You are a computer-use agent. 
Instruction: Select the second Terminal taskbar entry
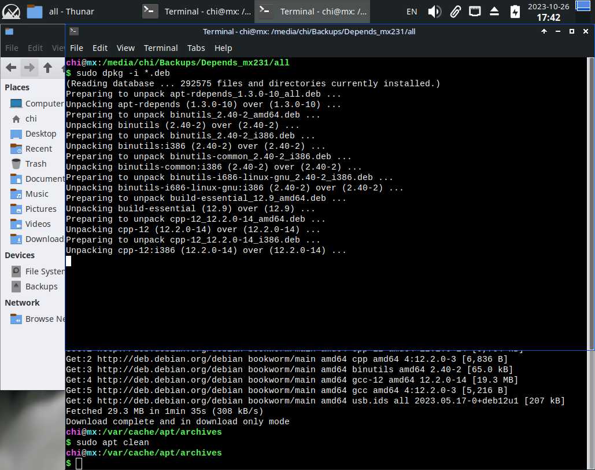coord(313,12)
